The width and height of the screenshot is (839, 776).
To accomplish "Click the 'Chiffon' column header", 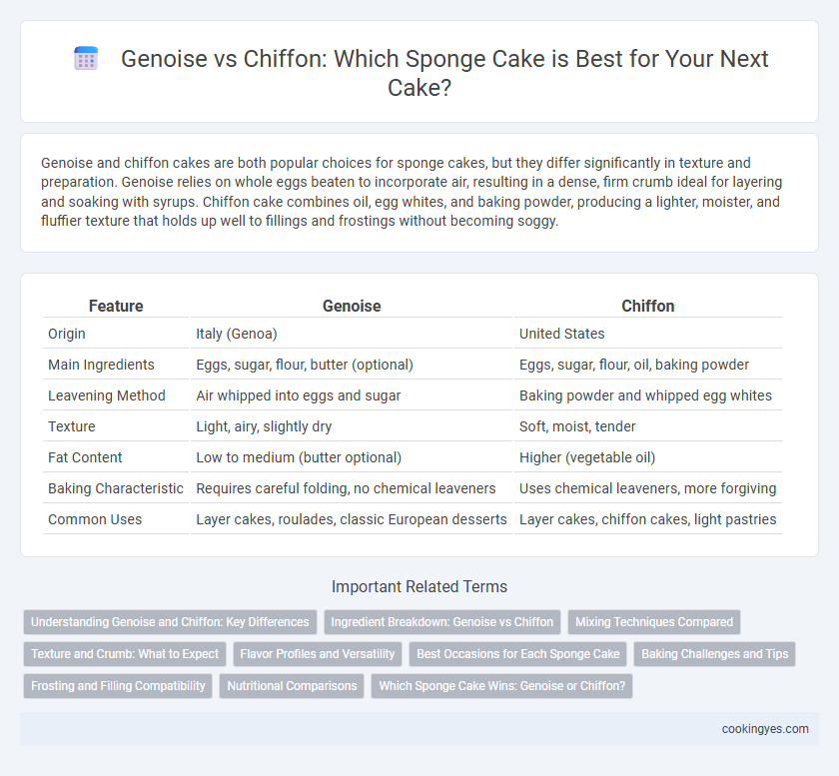I will 647,307.
